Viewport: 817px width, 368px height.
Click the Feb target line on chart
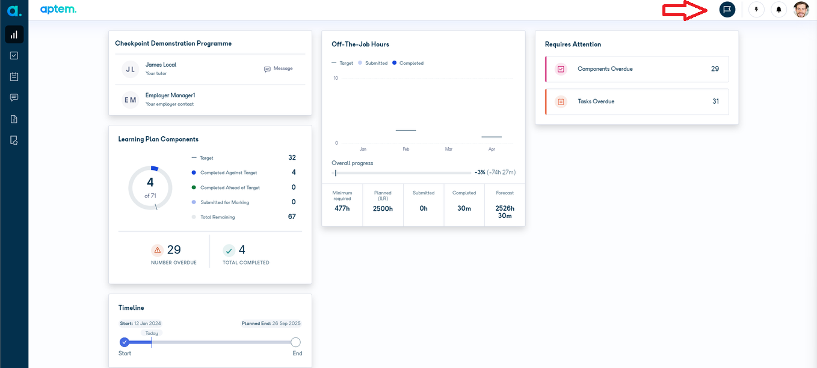point(405,130)
